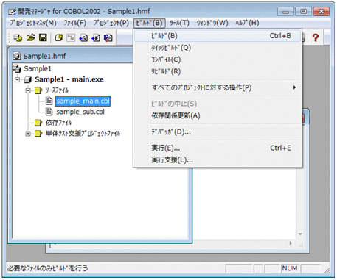Click the add file arrow toolbar icon
337x280 pixels.
(96, 38)
